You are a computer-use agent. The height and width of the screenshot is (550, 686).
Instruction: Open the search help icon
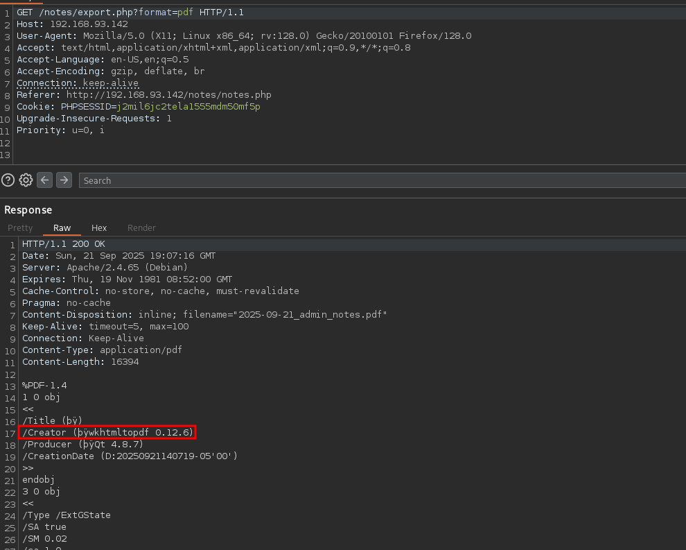click(x=8, y=180)
